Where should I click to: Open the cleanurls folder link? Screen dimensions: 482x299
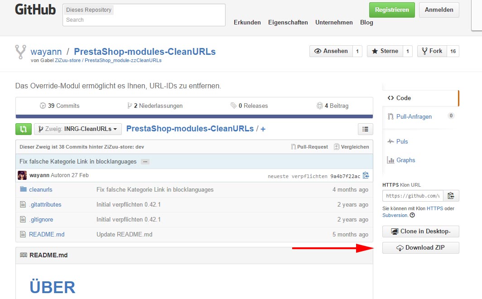tap(41, 190)
